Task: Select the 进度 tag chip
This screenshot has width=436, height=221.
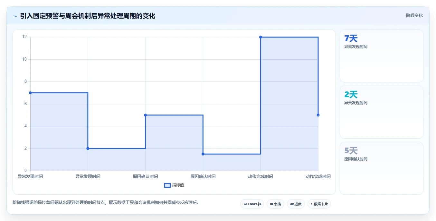Action: tap(296, 204)
